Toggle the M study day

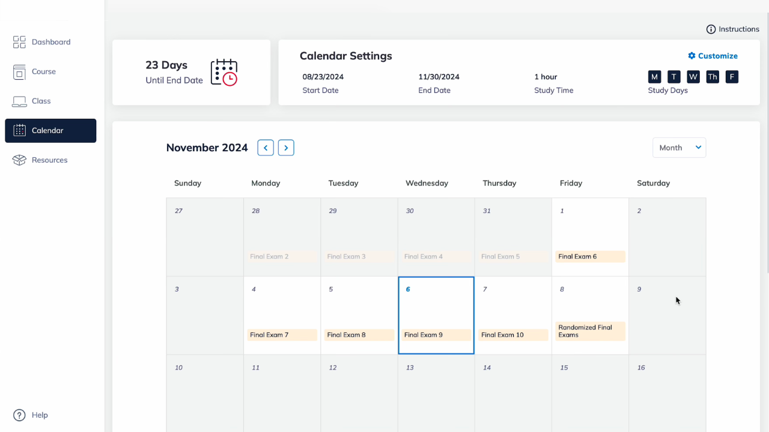[x=654, y=77]
